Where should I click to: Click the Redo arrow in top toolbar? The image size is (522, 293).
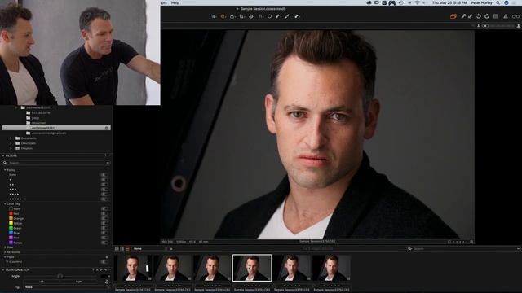pyautogui.click(x=487, y=16)
